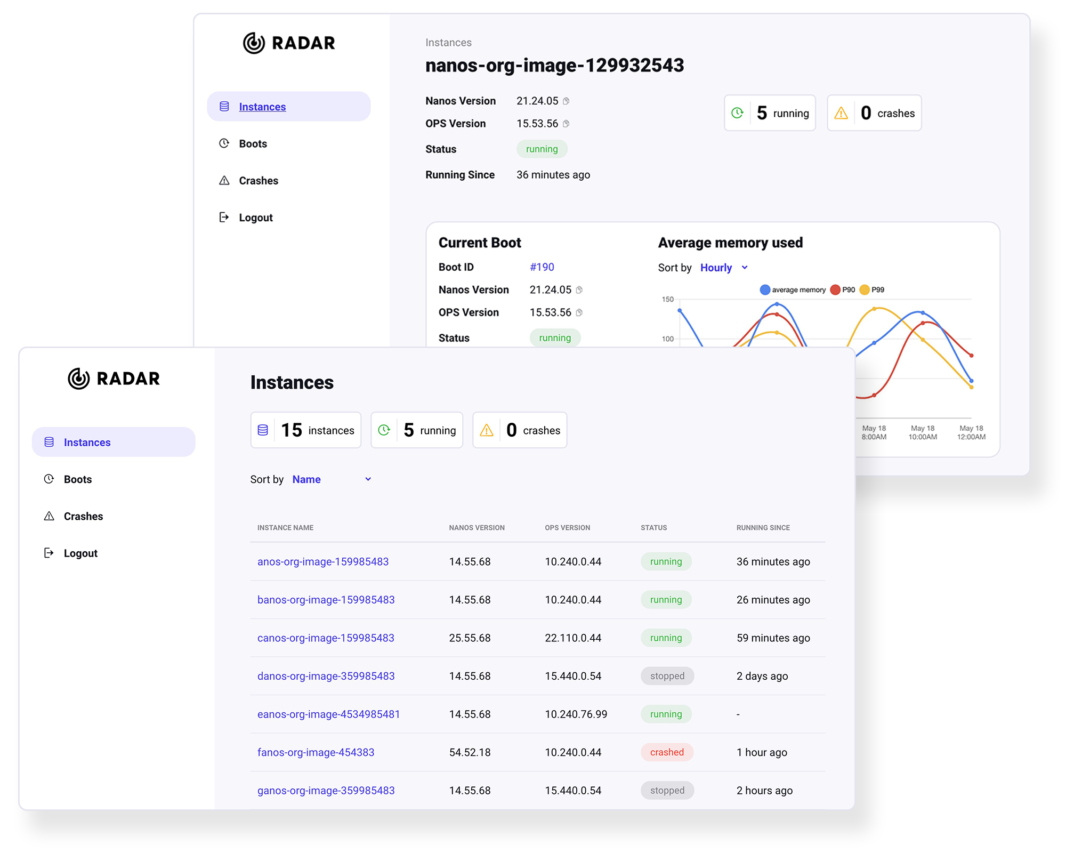Viewport: 1066px width, 853px height.
Task: Click the NANOS VERSION column header
Action: tap(477, 528)
